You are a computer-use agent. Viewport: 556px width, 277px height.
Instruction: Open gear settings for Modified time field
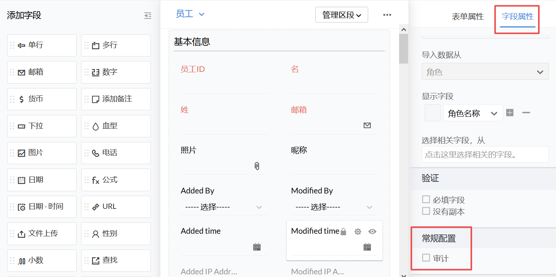click(x=358, y=232)
